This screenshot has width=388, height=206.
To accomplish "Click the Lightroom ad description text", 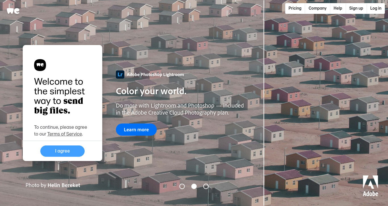I will pos(180,109).
